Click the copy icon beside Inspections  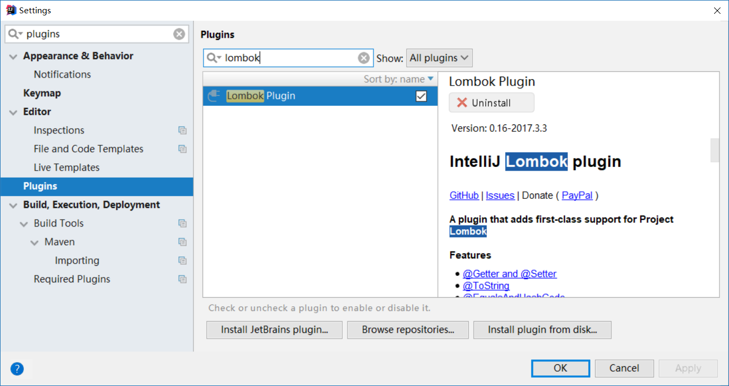[182, 130]
